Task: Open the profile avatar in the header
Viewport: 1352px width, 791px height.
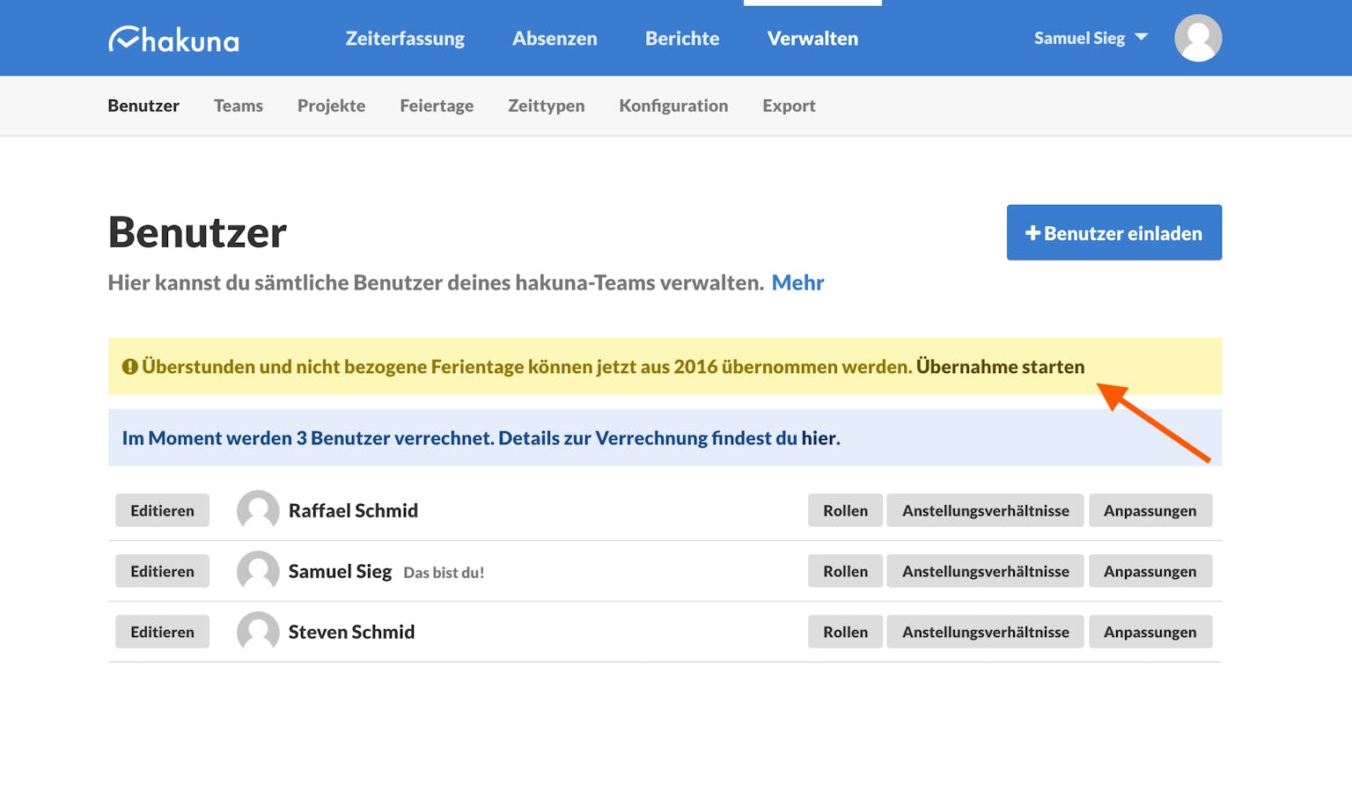Action: point(1198,38)
